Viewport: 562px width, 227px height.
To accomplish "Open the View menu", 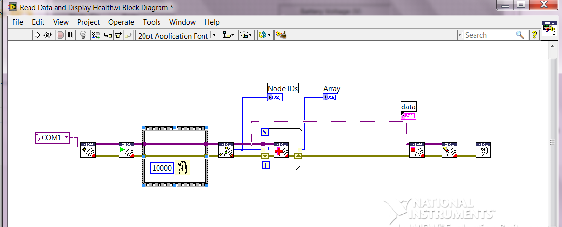I will [61, 22].
